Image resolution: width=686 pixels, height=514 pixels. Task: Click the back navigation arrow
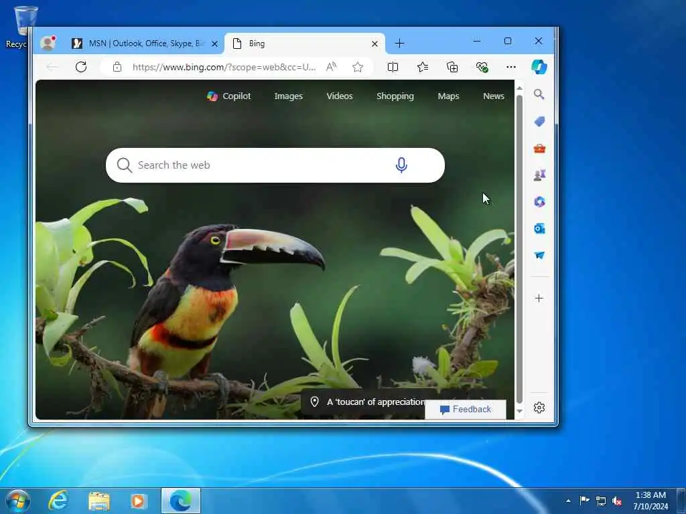[x=52, y=67]
